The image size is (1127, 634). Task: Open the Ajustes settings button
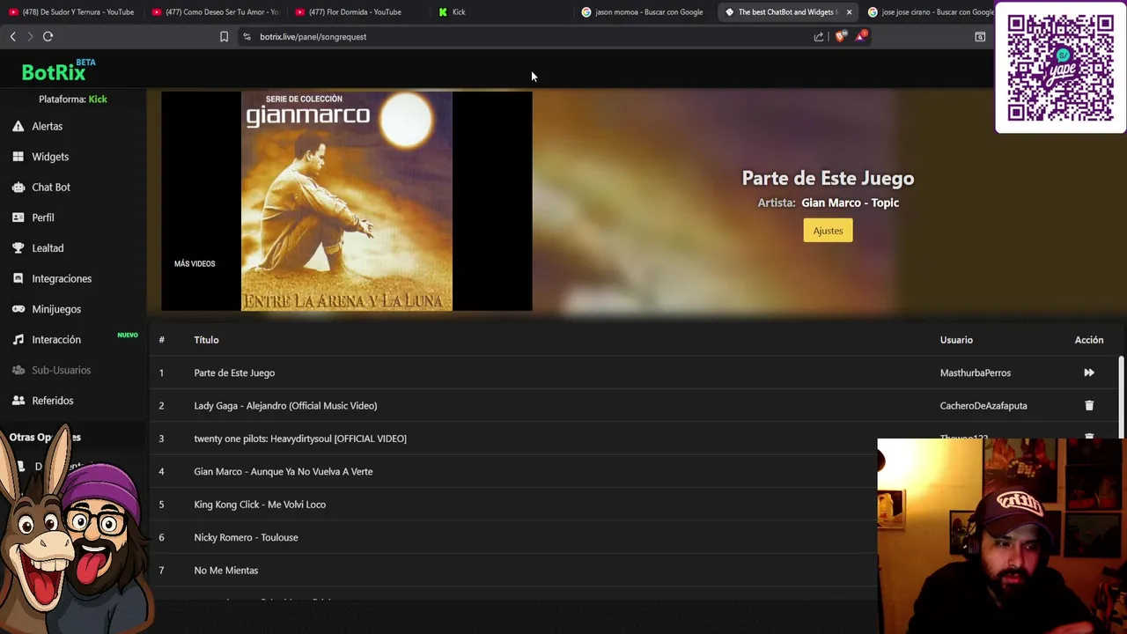tap(828, 231)
